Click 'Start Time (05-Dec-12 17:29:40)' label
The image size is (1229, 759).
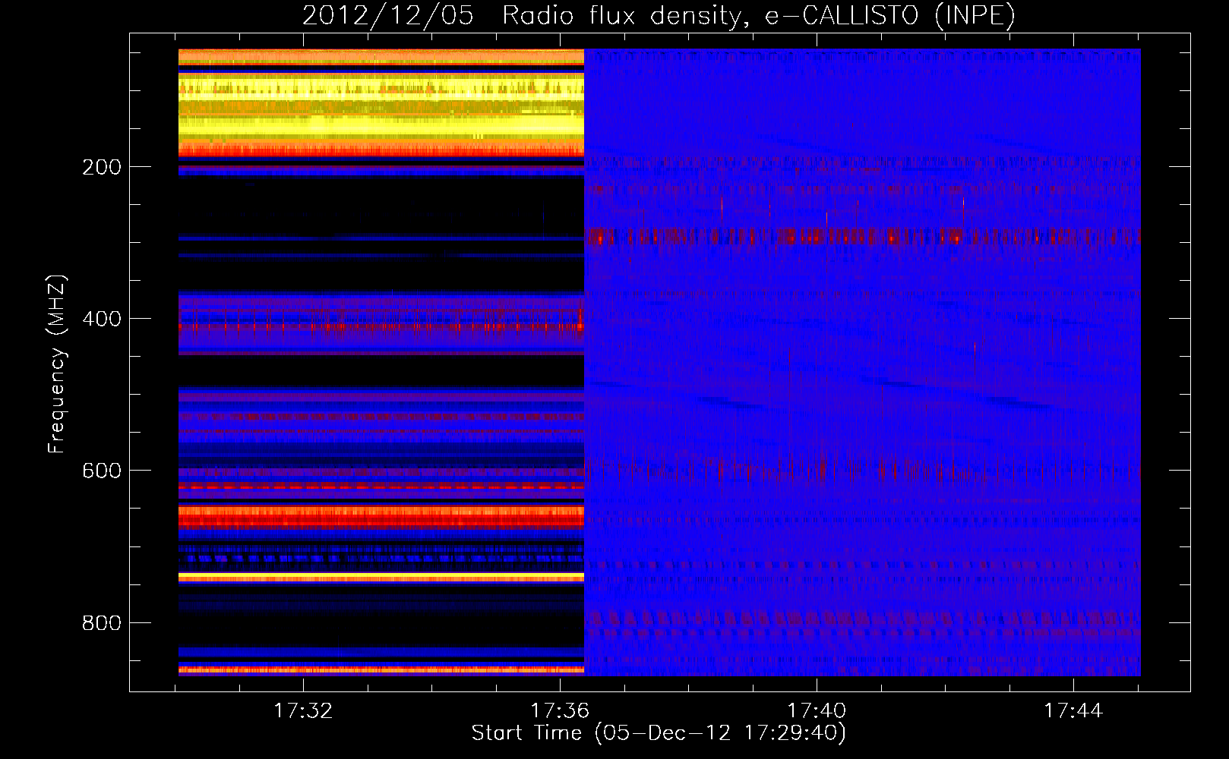659,733
